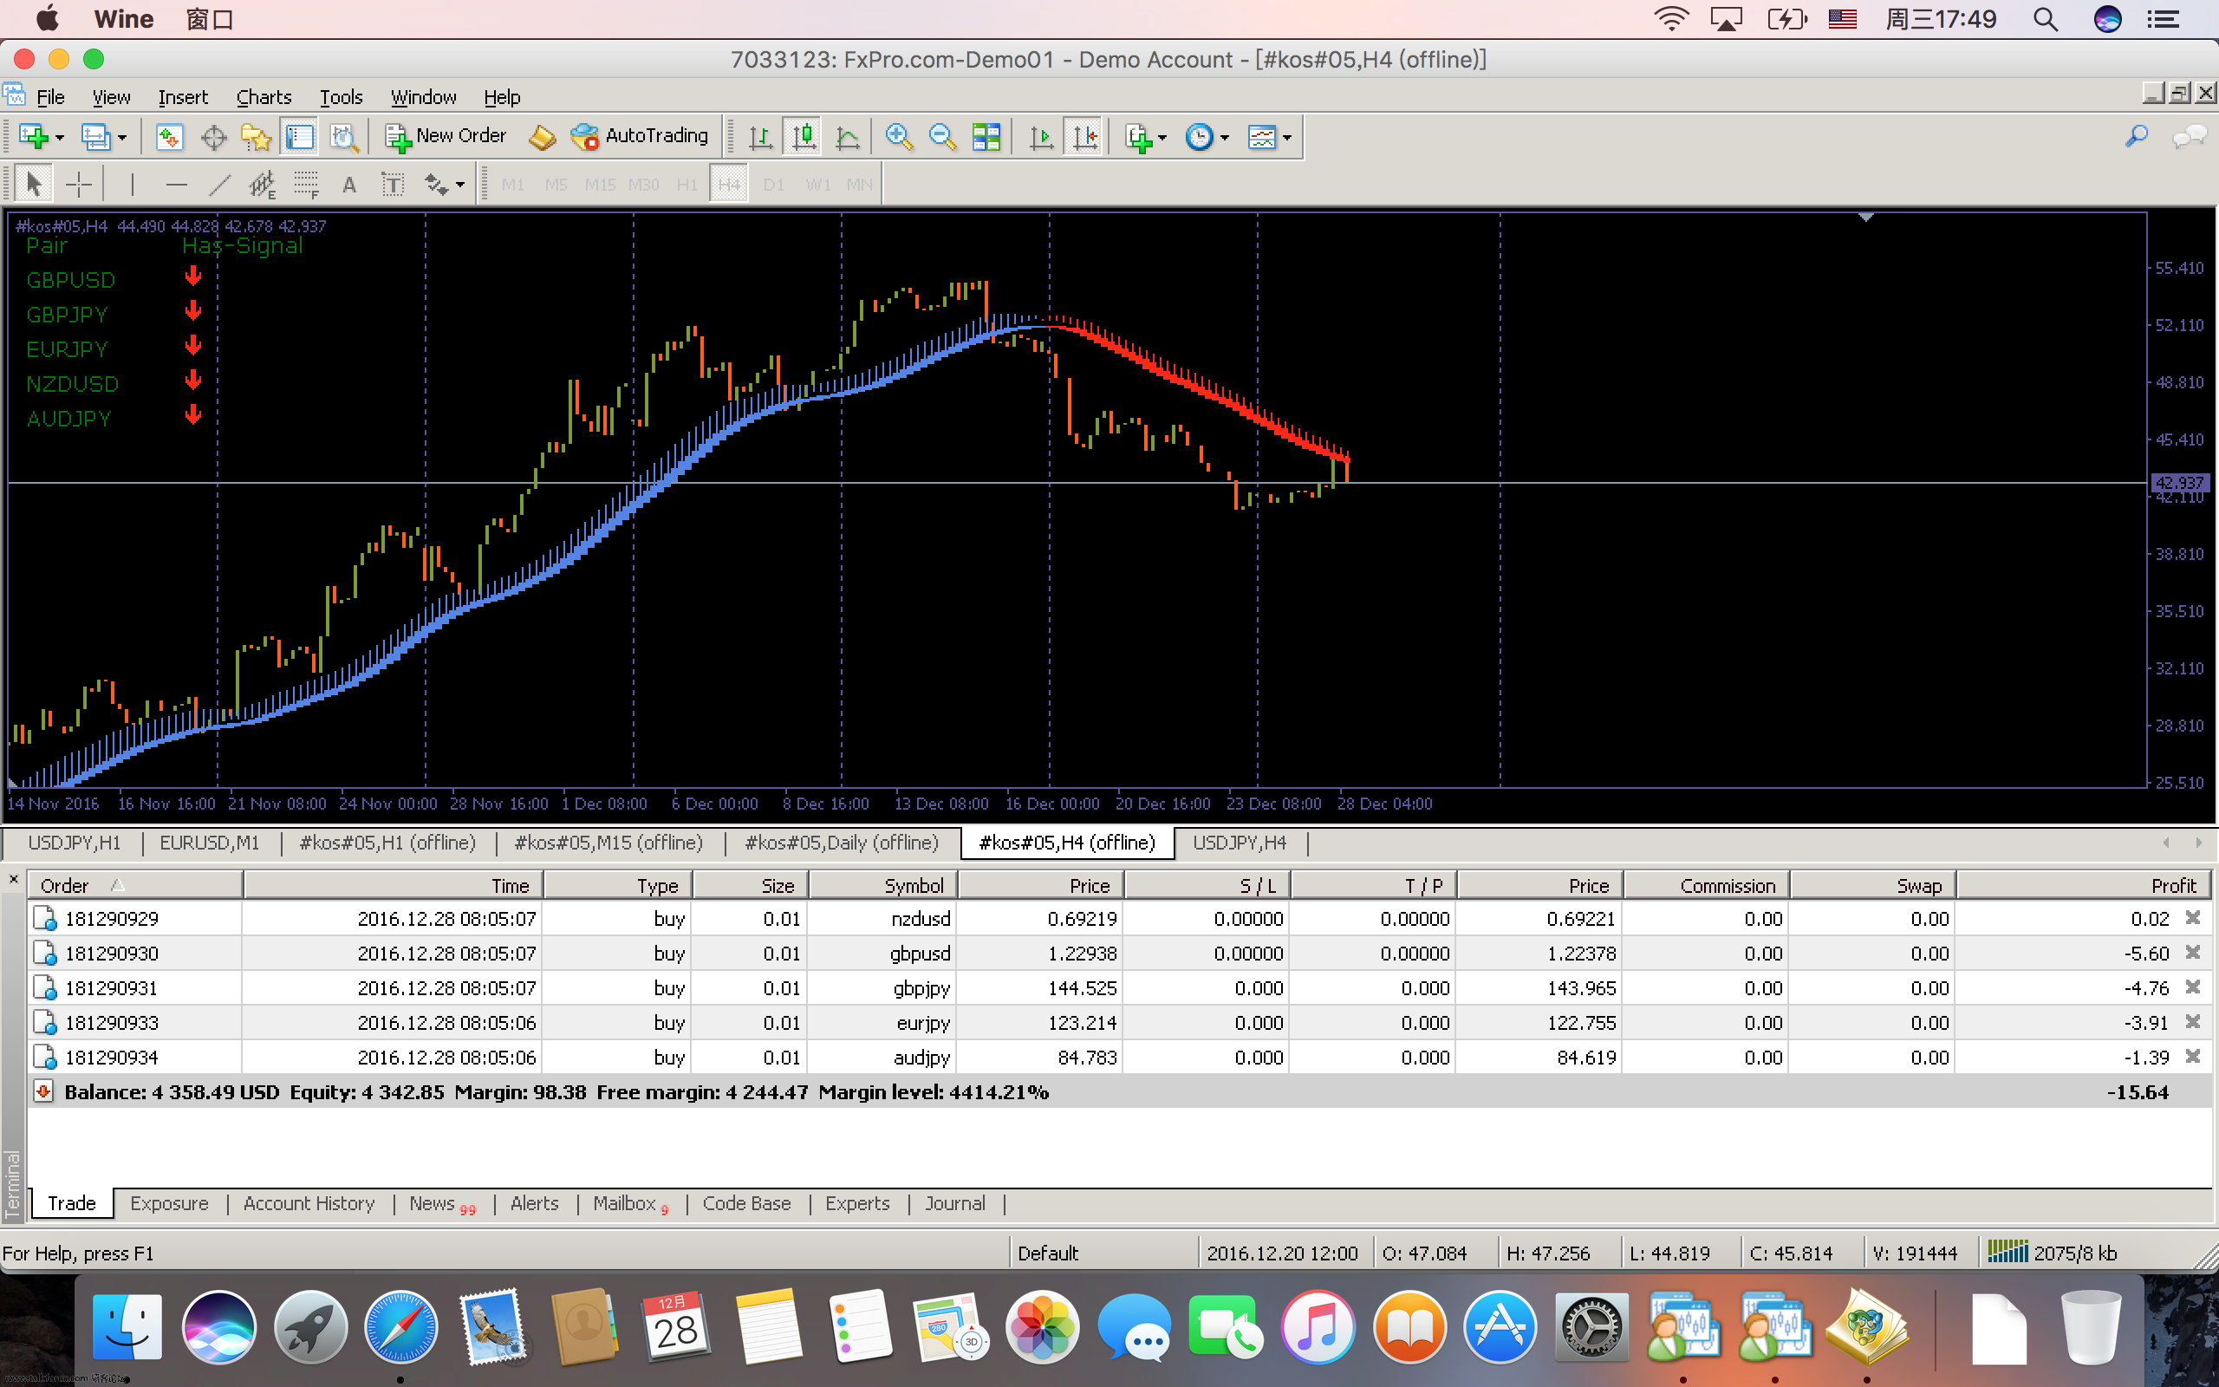This screenshot has height=1387, width=2219.
Task: Close the Terminal panel with its x
Action: pyautogui.click(x=14, y=879)
